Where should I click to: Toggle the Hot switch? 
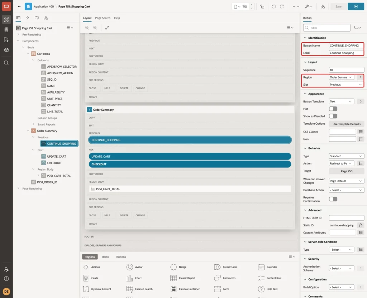pyautogui.click(x=333, y=109)
